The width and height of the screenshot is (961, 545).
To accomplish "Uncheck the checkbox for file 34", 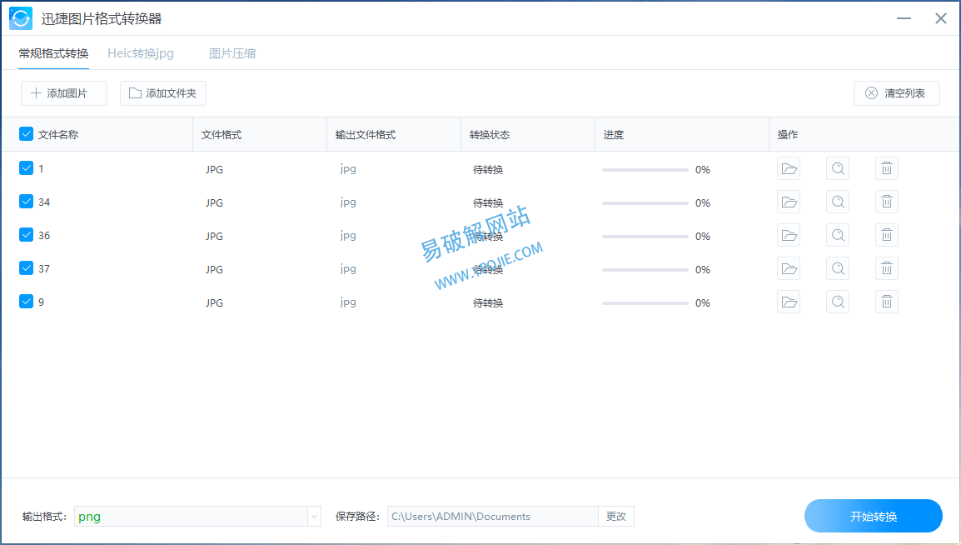I will tap(26, 201).
